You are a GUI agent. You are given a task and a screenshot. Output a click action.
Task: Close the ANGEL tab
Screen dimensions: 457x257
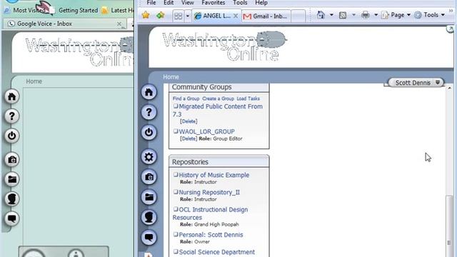tap(236, 16)
